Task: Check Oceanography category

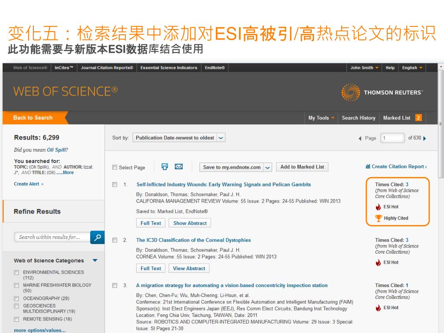Action: coord(16,299)
